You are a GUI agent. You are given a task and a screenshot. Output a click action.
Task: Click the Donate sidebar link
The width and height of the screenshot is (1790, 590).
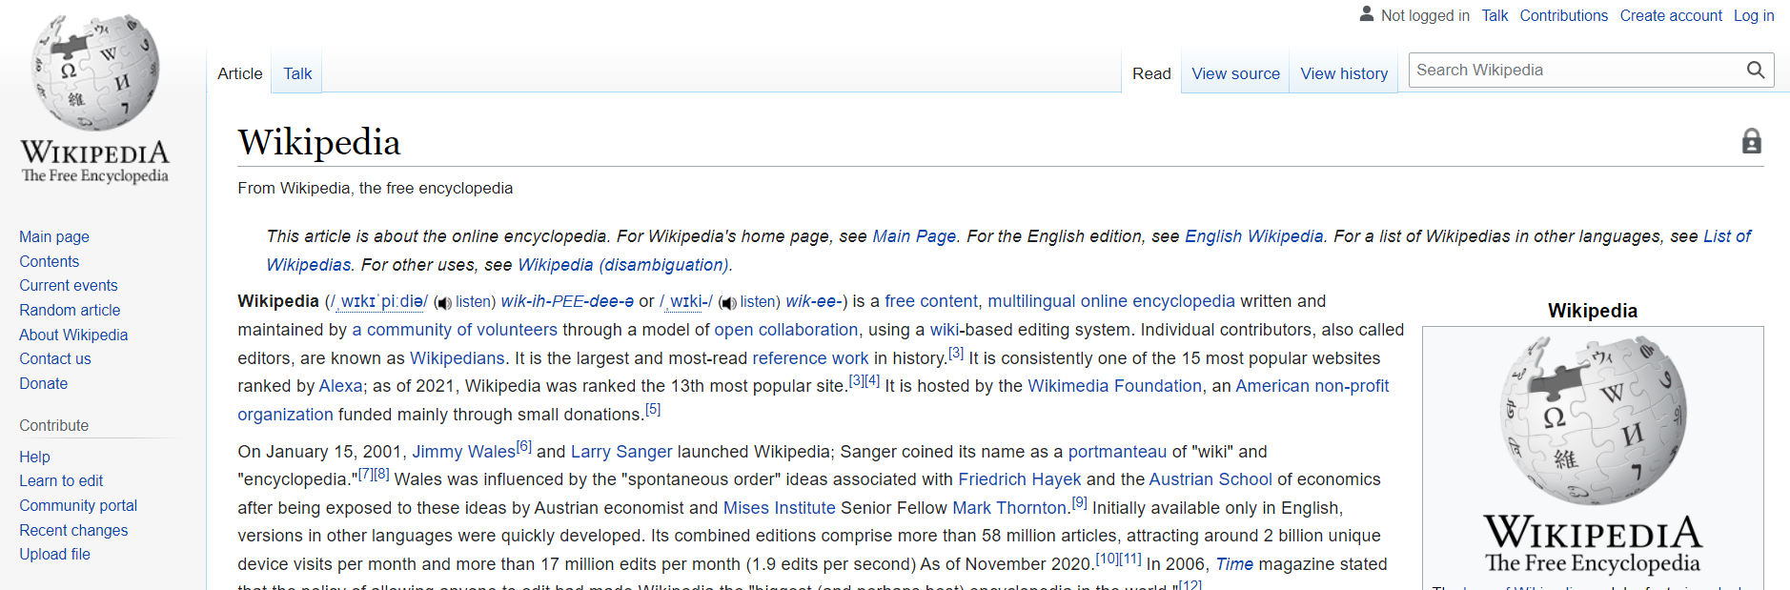coord(44,383)
